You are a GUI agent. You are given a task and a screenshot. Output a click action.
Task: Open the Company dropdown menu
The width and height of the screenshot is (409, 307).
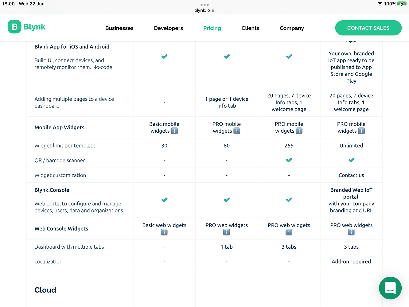[x=291, y=28]
